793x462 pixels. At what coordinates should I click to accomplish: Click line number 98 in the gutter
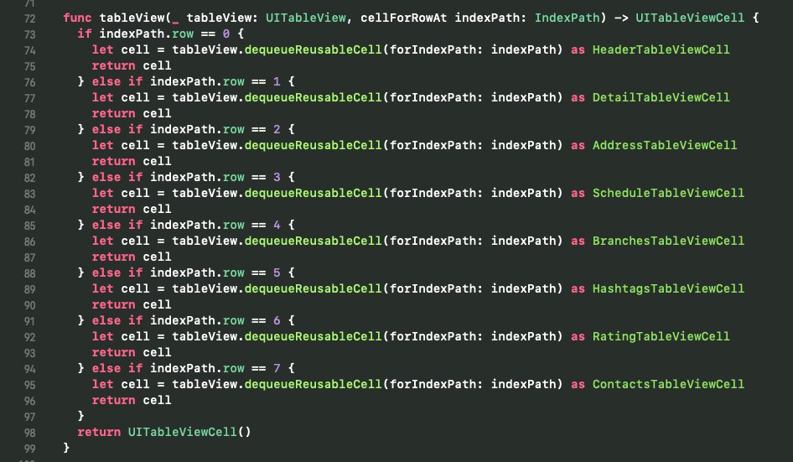click(x=30, y=433)
